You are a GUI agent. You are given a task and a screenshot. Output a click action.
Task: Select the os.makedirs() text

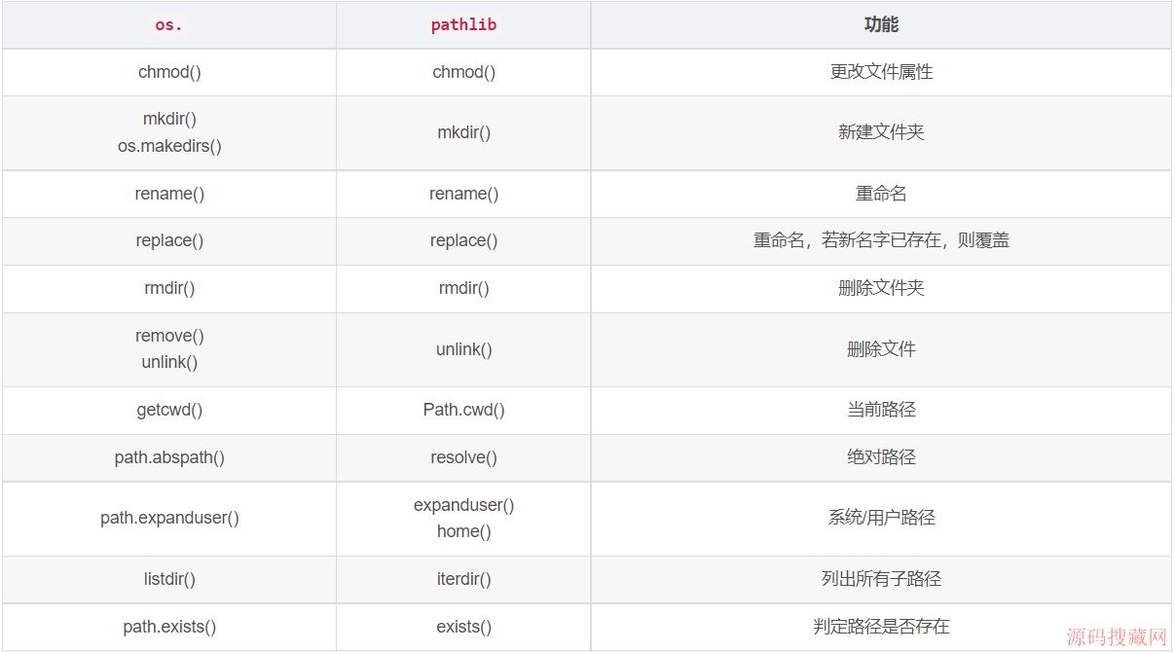pyautogui.click(x=169, y=146)
